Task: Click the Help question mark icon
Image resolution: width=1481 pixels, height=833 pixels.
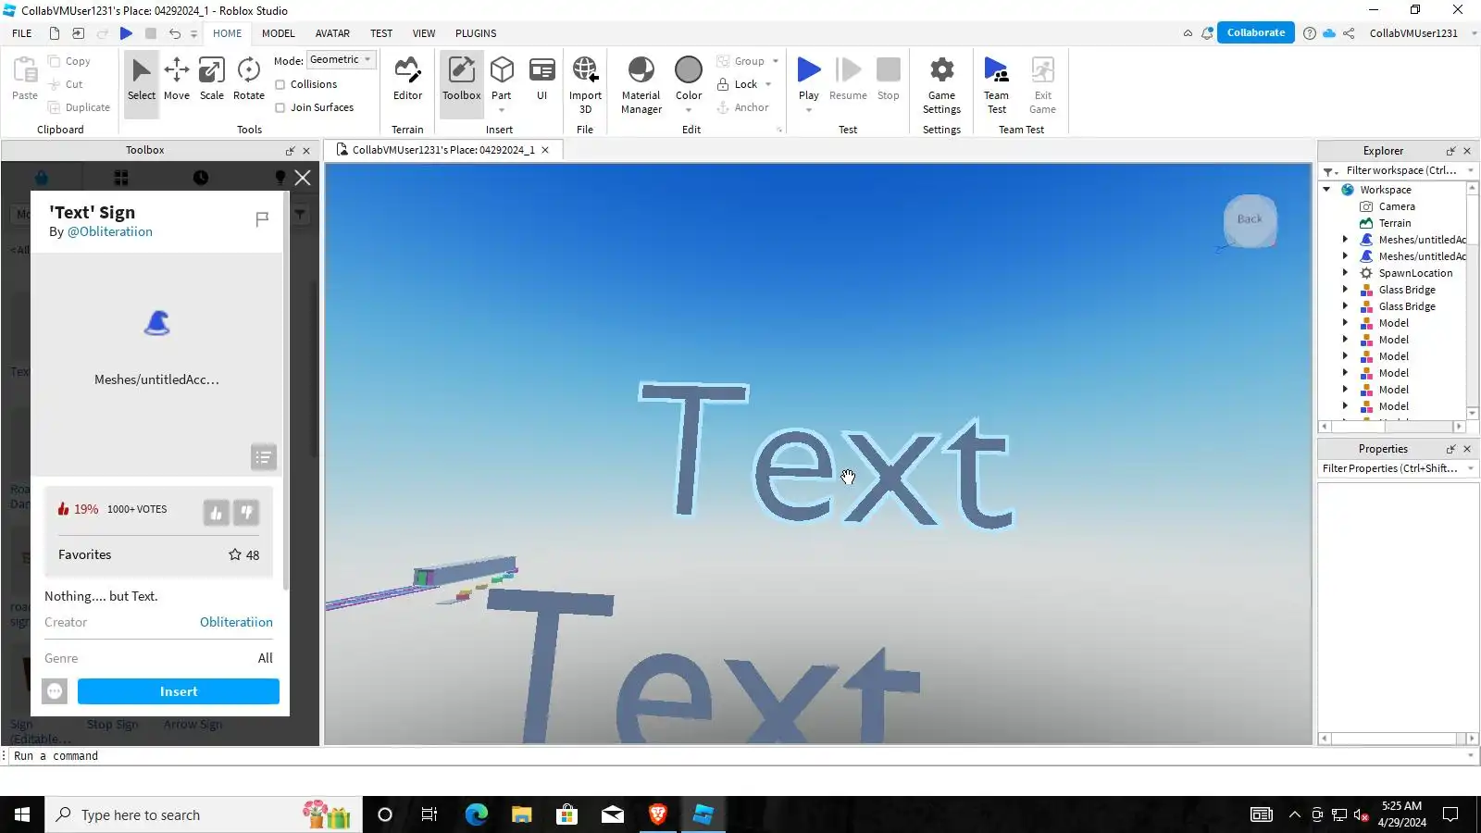Action: pyautogui.click(x=1310, y=33)
